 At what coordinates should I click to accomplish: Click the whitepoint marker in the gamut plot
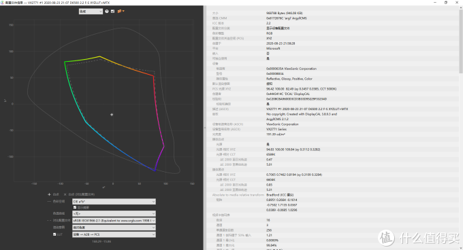(x=112, y=115)
